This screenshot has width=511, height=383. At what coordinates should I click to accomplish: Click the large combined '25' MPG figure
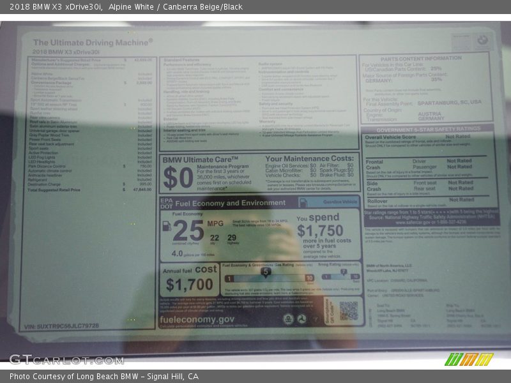pyautogui.click(x=188, y=230)
